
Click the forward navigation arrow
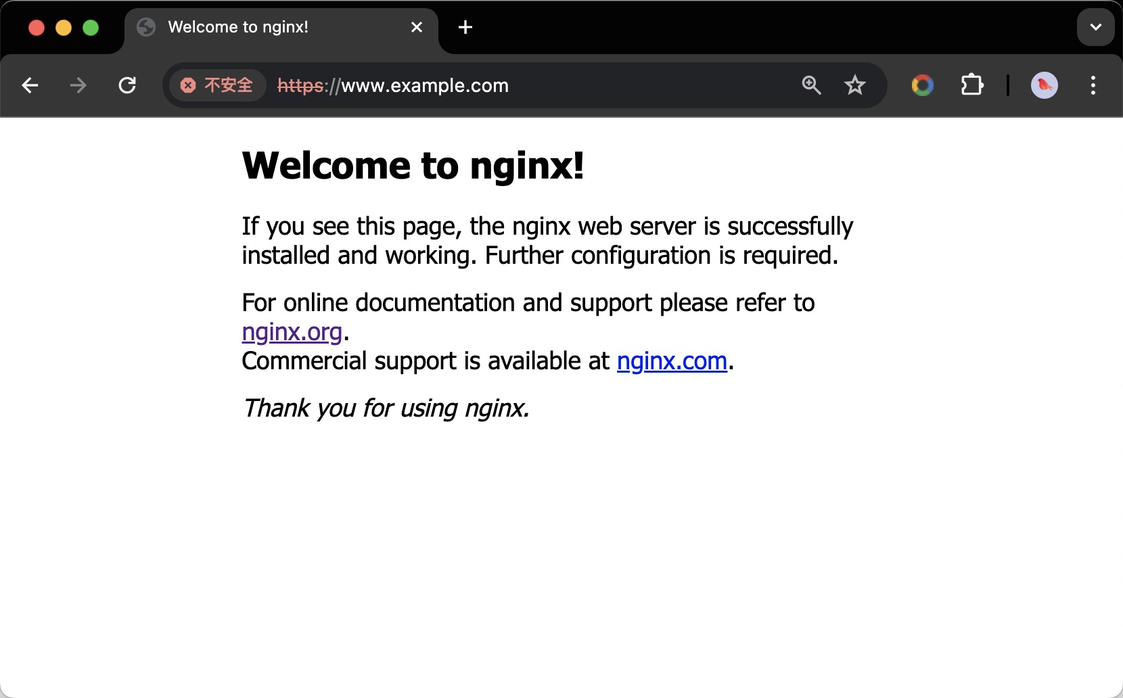coord(78,85)
